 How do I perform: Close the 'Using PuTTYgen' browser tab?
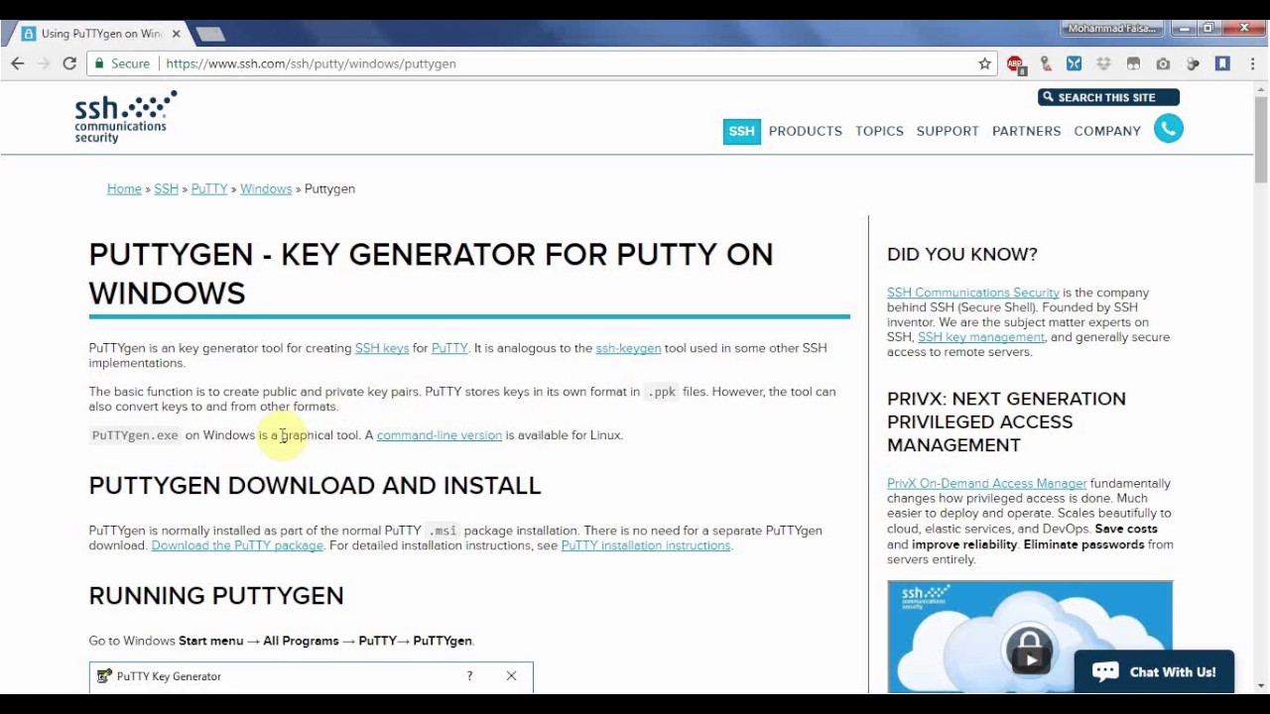[176, 34]
